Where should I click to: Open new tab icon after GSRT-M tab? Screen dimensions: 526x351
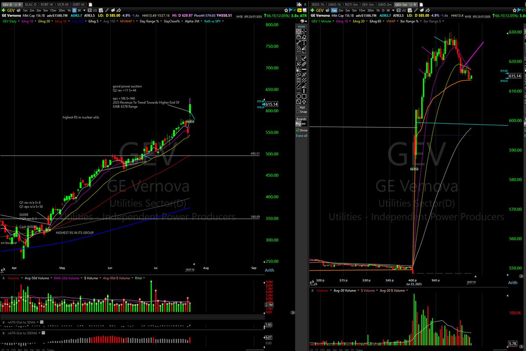click(x=90, y=4)
